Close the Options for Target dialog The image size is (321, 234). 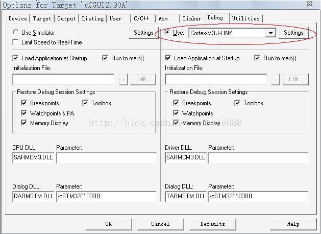pyautogui.click(x=310, y=4)
